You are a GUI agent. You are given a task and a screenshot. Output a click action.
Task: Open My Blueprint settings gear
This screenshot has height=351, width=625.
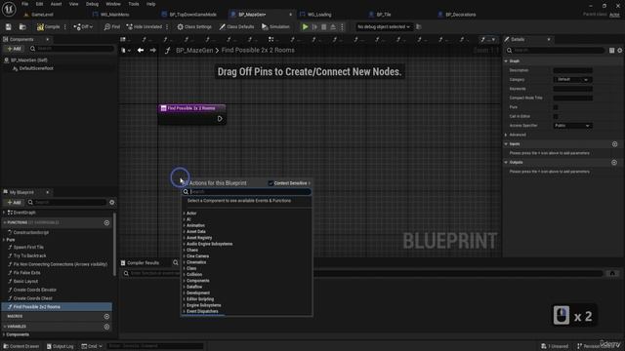pyautogui.click(x=112, y=202)
